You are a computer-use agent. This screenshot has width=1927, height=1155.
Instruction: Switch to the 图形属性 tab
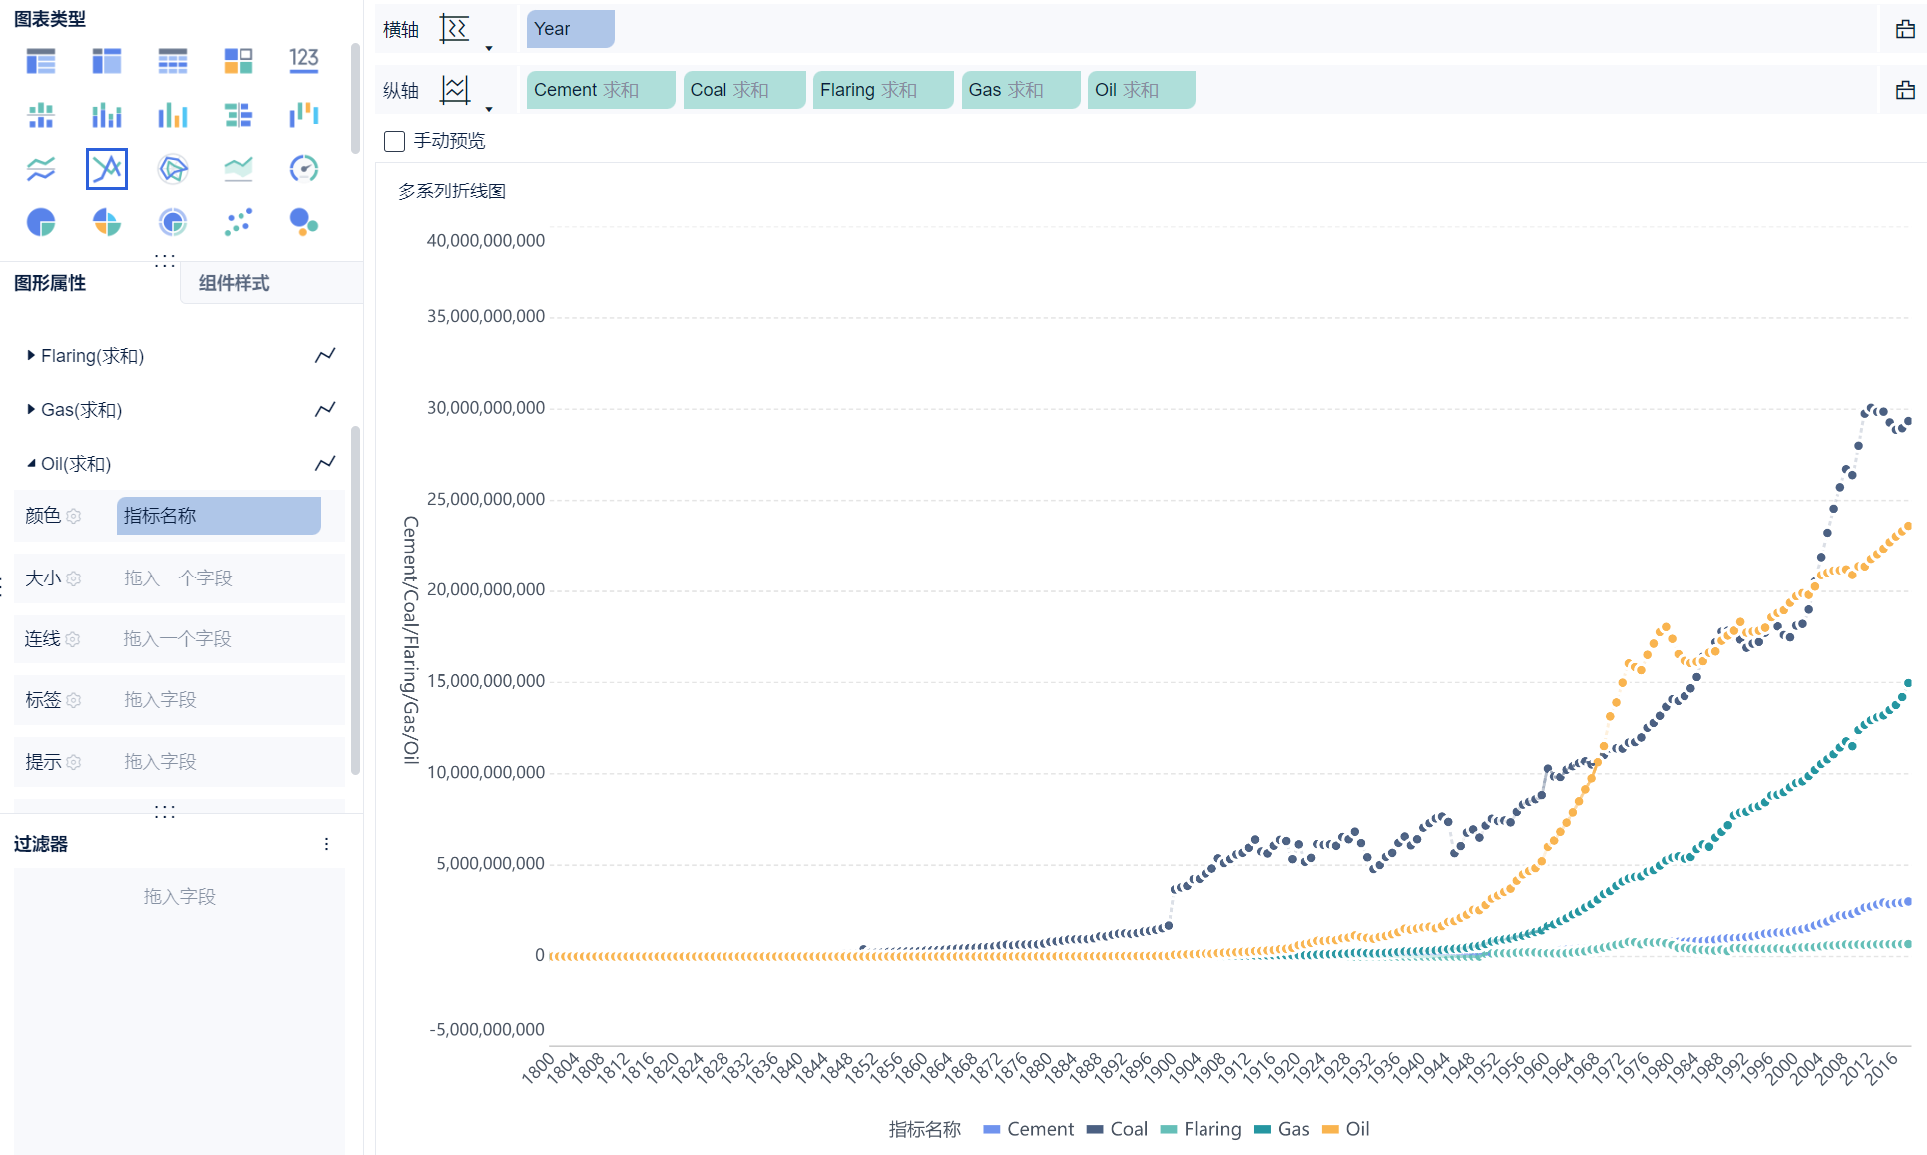[x=50, y=283]
